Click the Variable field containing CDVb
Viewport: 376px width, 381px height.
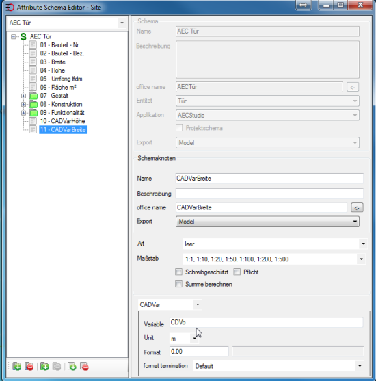[266, 322]
